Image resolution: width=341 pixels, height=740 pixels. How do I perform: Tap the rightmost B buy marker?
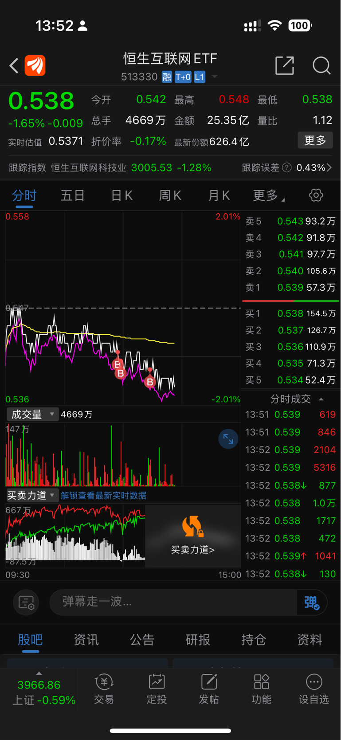[x=150, y=382]
